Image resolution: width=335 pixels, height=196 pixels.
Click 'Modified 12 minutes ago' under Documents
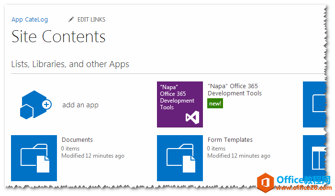coord(93,156)
